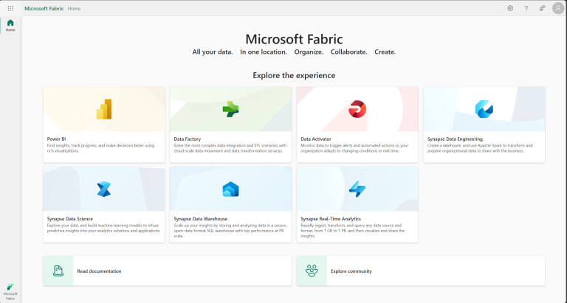Click the Help question mark icon
The image size is (567, 303).
(526, 8)
